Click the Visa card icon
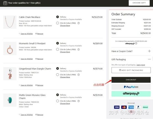This screenshot has width=153, height=119. 117,107
